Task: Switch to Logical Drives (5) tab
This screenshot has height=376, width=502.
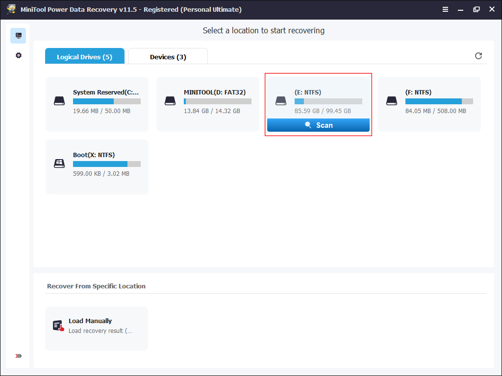Action: tap(84, 56)
